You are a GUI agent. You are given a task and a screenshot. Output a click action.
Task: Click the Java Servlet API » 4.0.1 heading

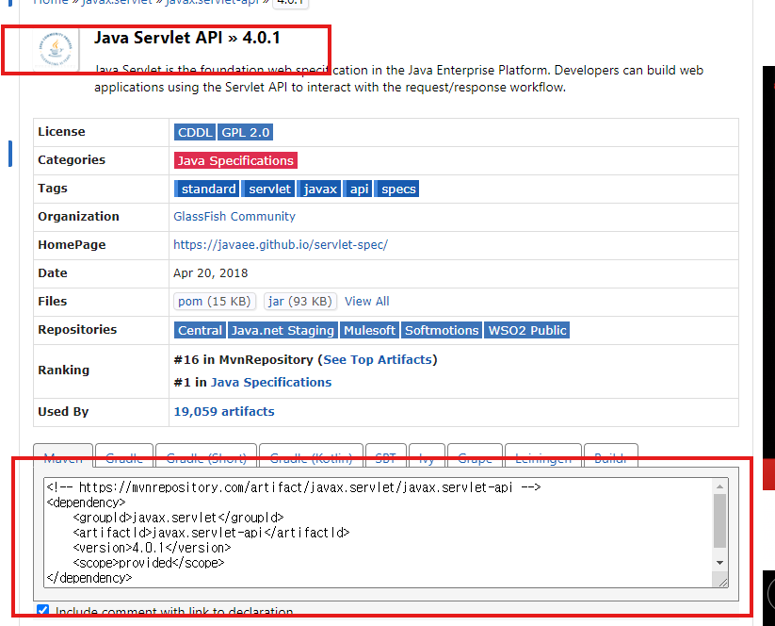(x=187, y=38)
